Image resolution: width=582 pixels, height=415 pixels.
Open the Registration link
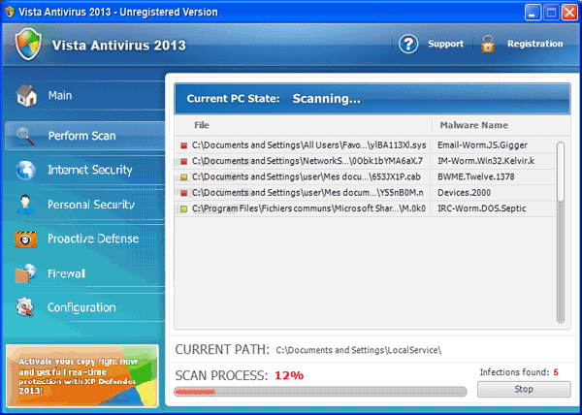tap(534, 44)
